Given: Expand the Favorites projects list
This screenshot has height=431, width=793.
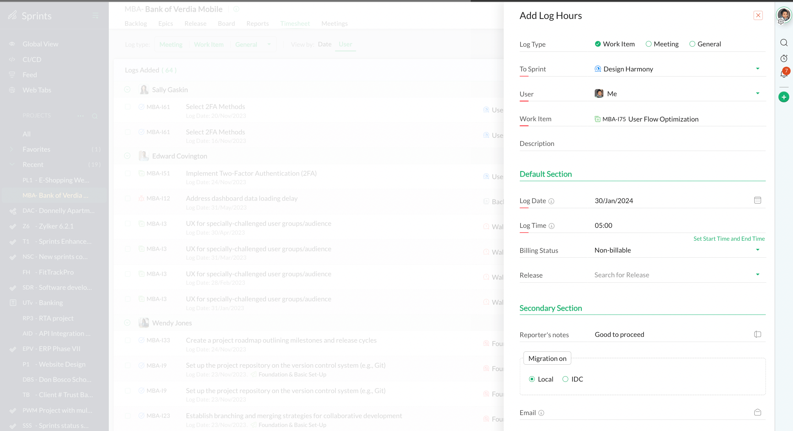Looking at the screenshot, I should tap(12, 149).
